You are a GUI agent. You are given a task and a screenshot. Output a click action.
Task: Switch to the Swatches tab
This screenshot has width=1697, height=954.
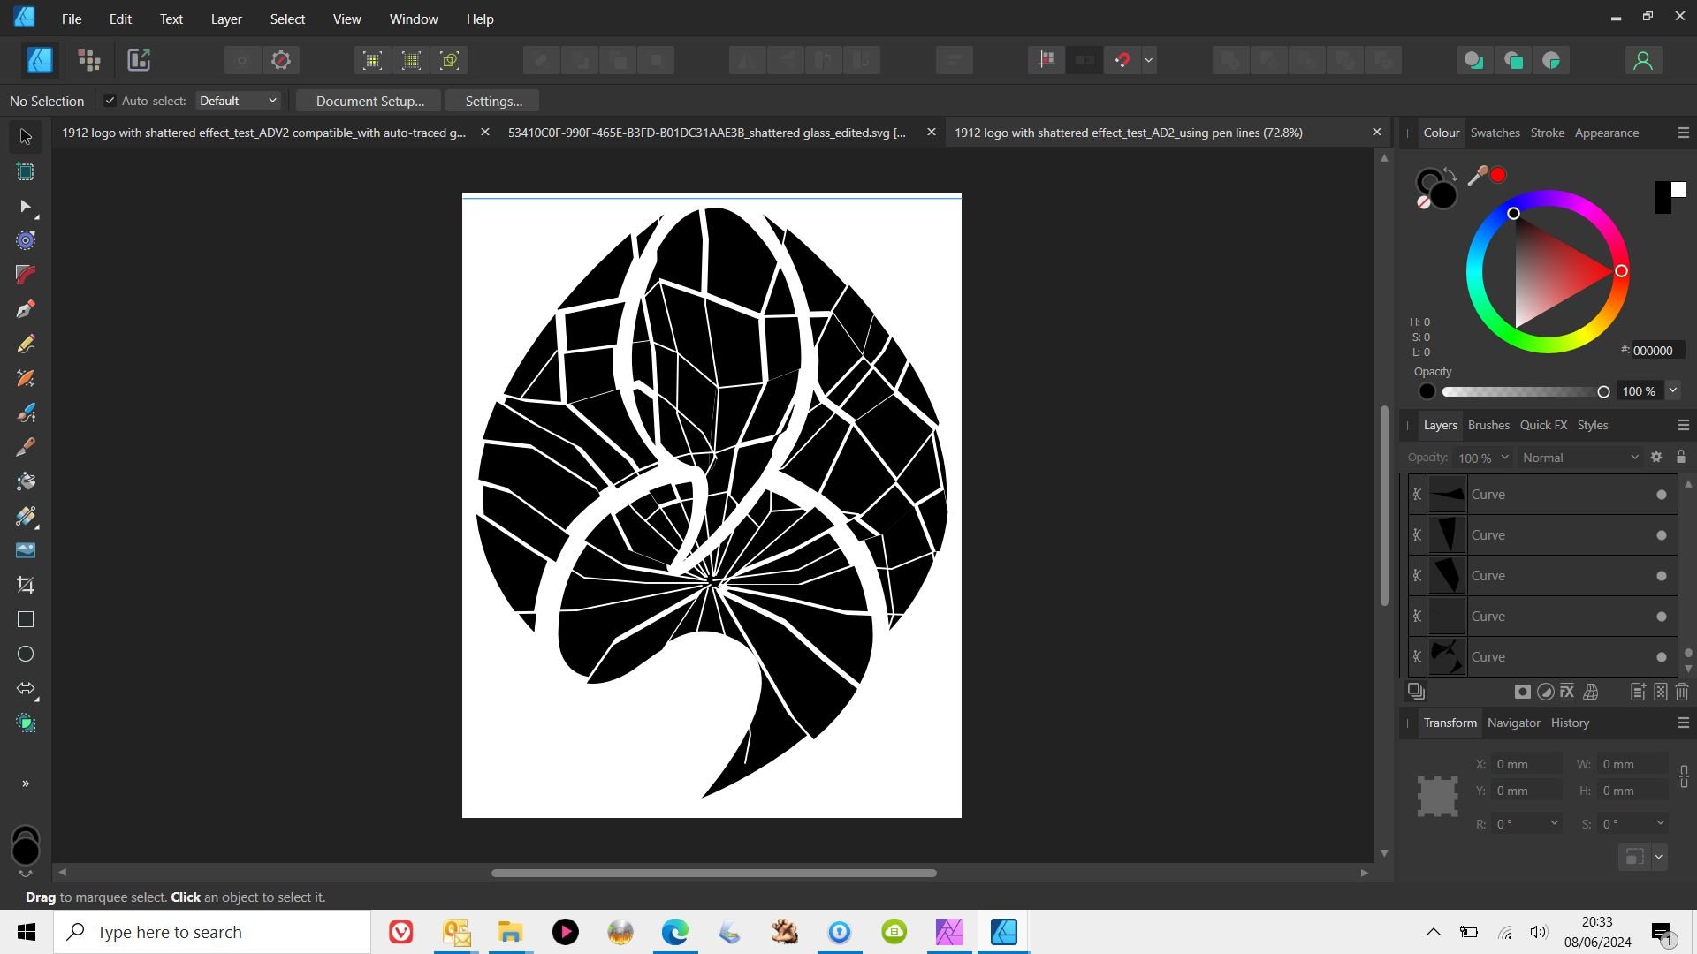tap(1495, 132)
